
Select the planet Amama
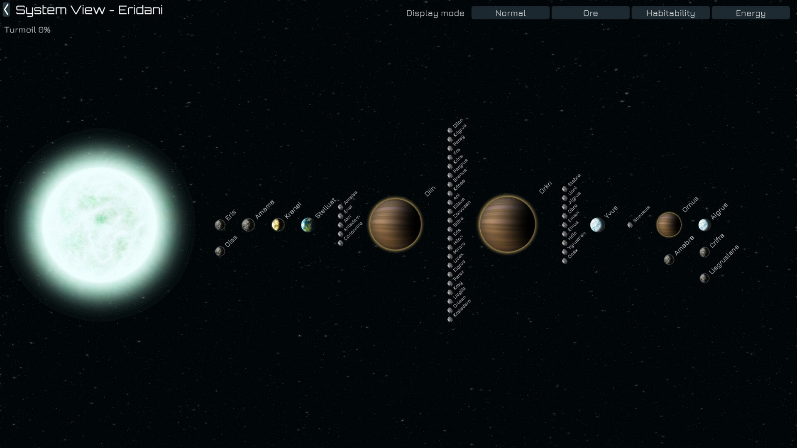pos(249,224)
